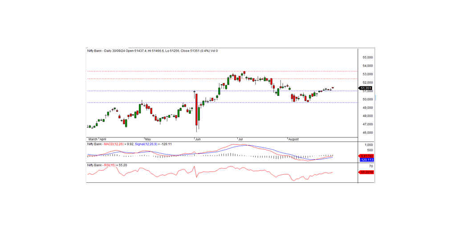Select the 50,000 price axis label
459x235 pixels.
[x=367, y=99]
